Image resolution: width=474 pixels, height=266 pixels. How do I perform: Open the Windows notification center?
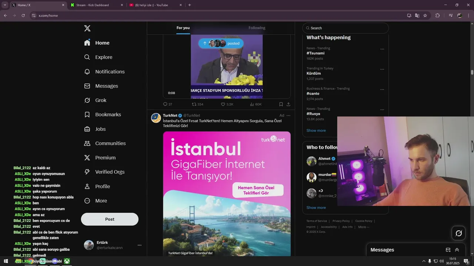(467, 261)
